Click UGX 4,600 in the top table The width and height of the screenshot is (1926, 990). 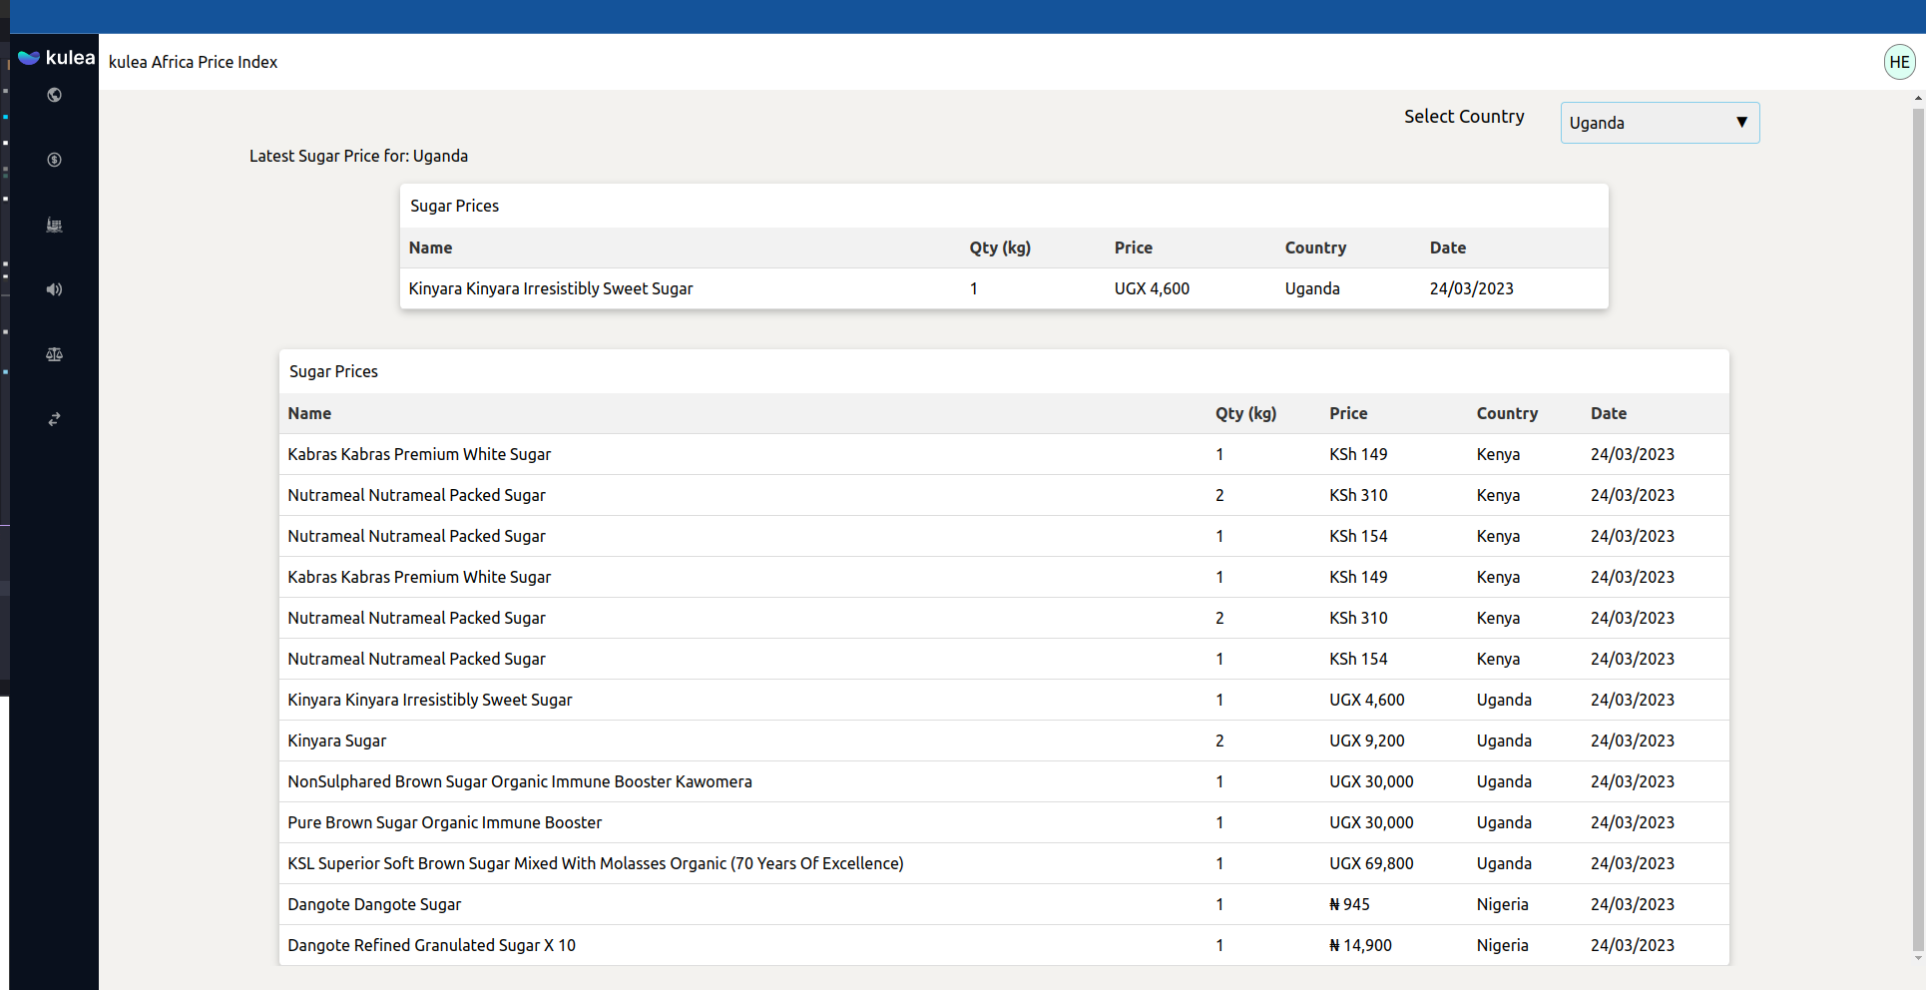tap(1152, 288)
